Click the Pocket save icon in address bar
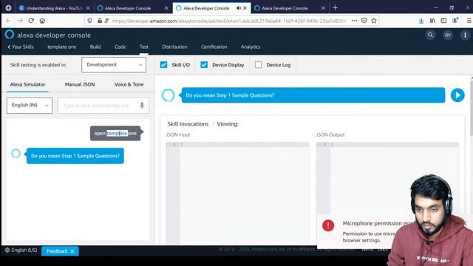473x266 pixels. [364, 21]
